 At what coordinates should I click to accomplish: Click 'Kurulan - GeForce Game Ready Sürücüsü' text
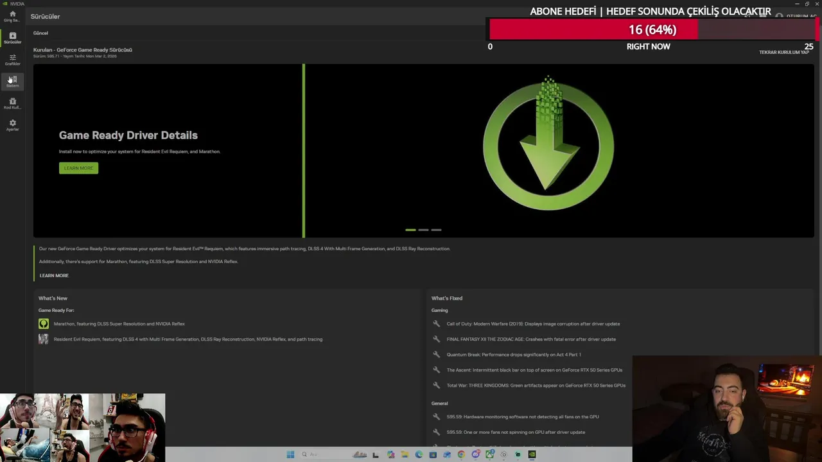tap(83, 50)
